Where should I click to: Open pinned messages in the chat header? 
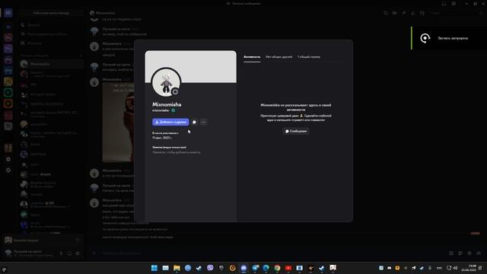pos(404,13)
